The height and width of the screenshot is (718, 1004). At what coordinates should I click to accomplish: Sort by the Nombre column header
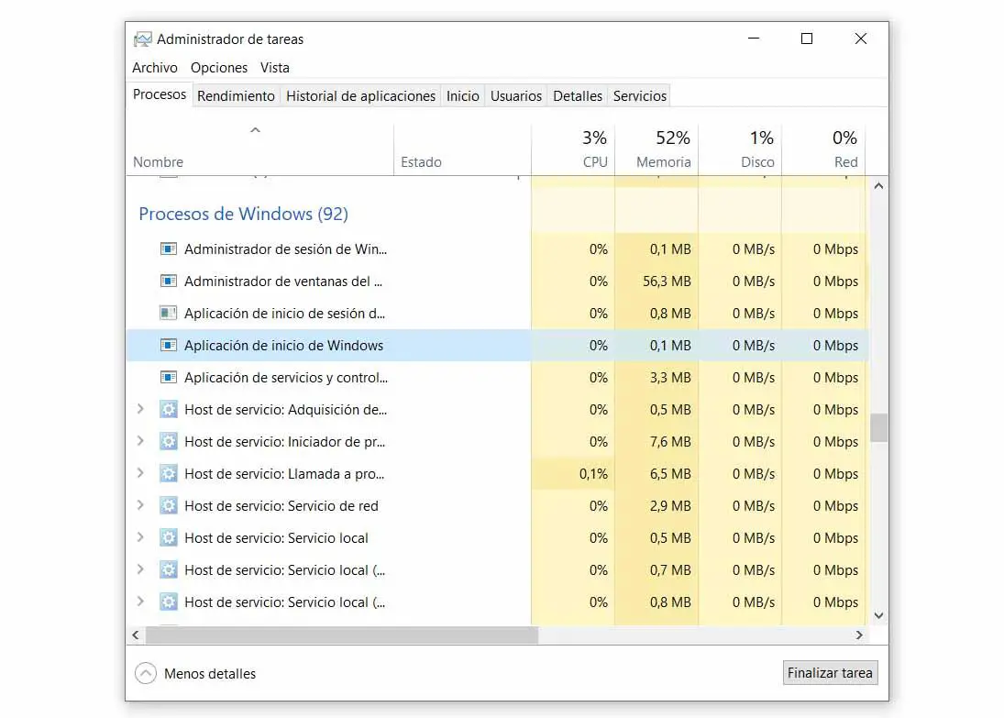coord(259,149)
